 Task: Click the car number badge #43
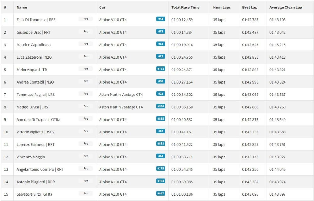[x=160, y=19]
